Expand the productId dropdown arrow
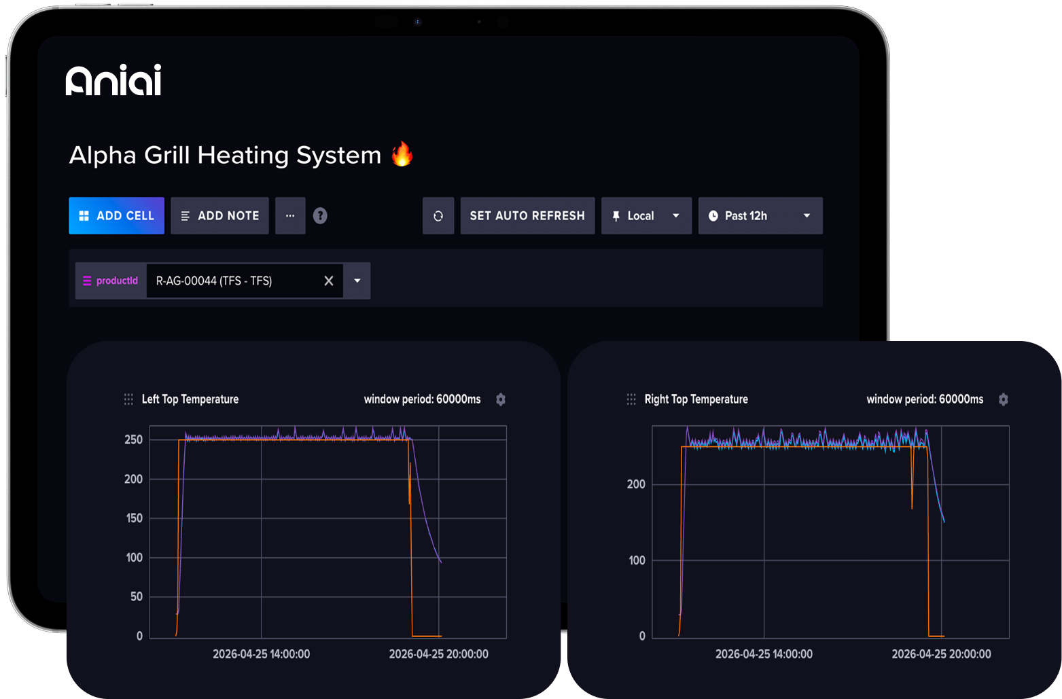 [357, 281]
